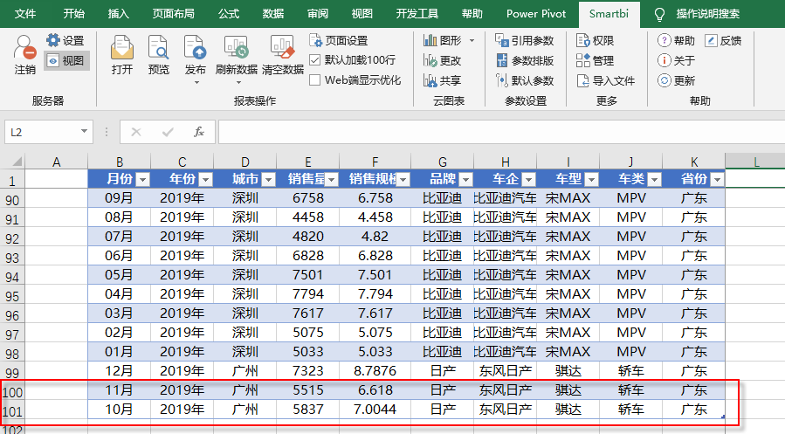
Task: Select column L header
Action: [755, 162]
